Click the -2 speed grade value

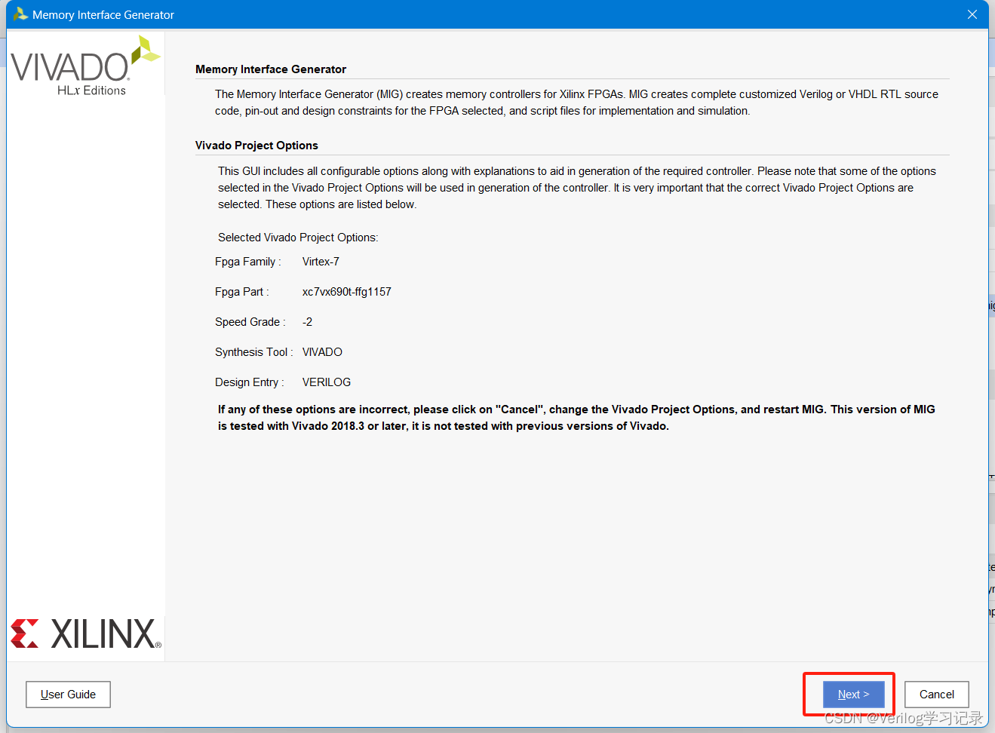tap(307, 322)
